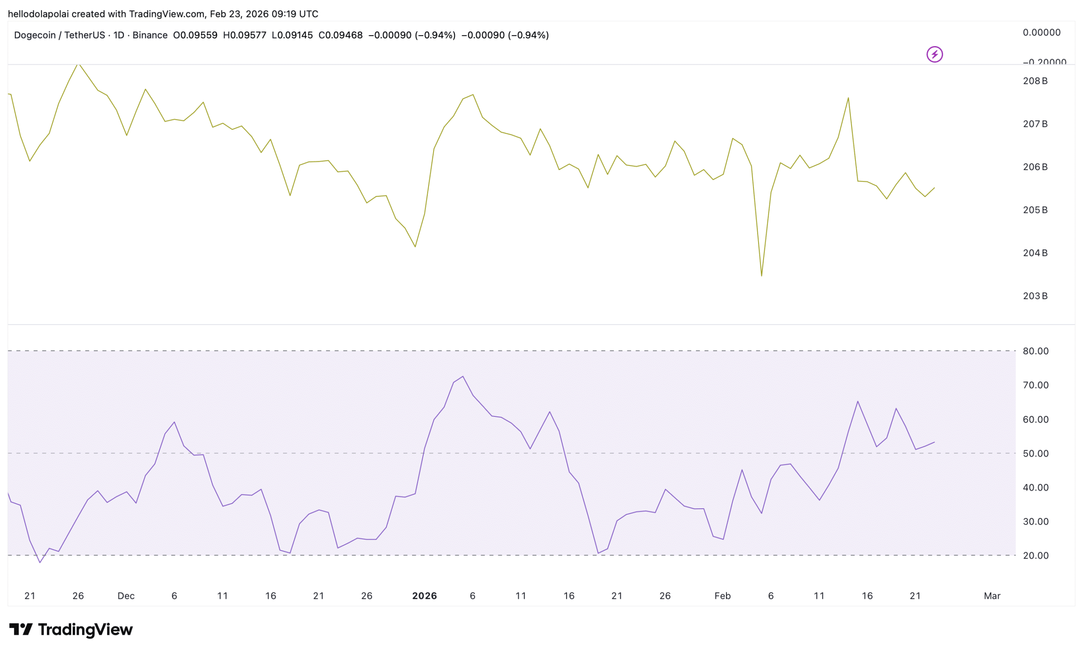Select the Feb label on time axis

pos(722,596)
